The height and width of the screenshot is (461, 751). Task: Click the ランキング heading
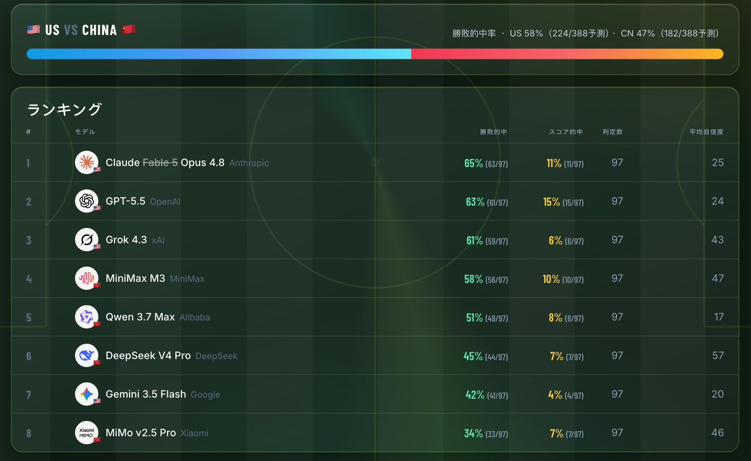[64, 109]
